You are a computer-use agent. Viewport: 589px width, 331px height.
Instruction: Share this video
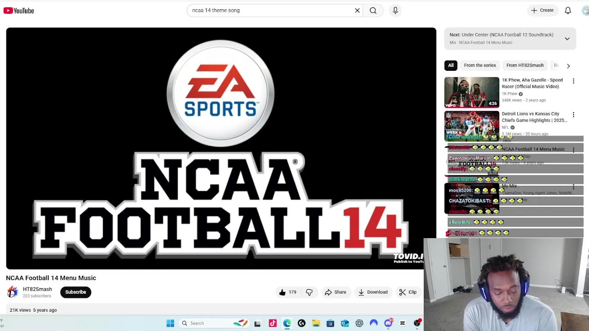pos(335,292)
